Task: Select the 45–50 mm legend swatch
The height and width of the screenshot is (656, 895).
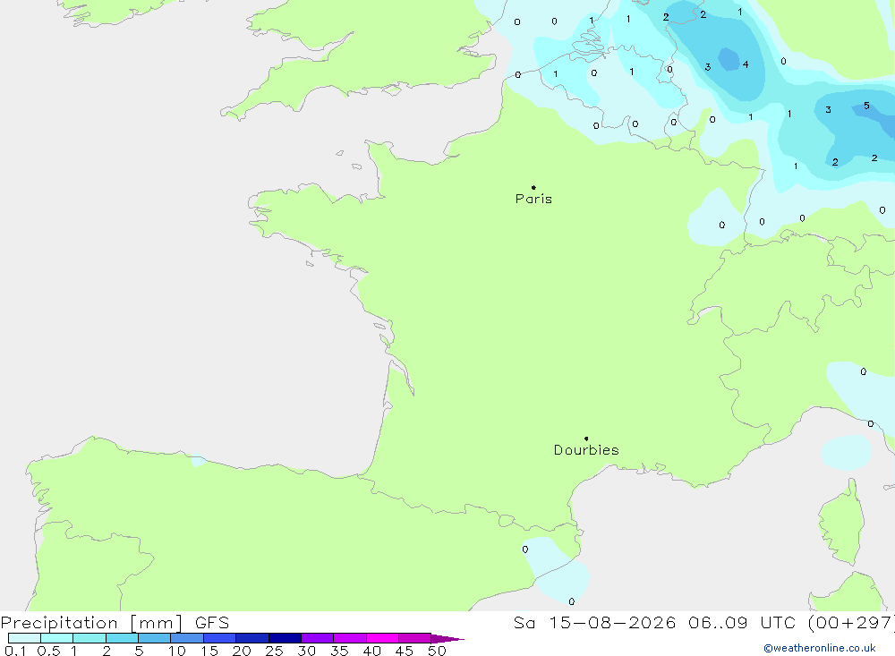Action: 415,638
